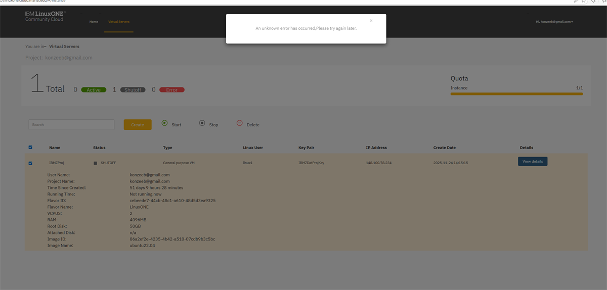Click the Not running now value

point(146,194)
